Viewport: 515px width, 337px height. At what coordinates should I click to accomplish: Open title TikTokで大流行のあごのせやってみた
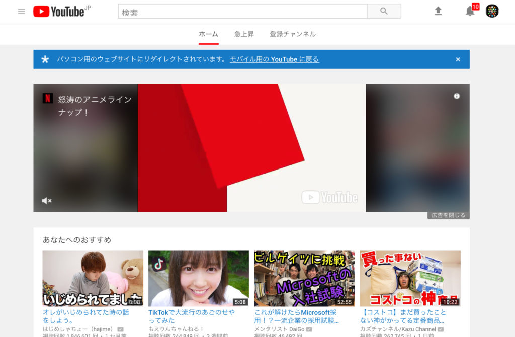192,316
